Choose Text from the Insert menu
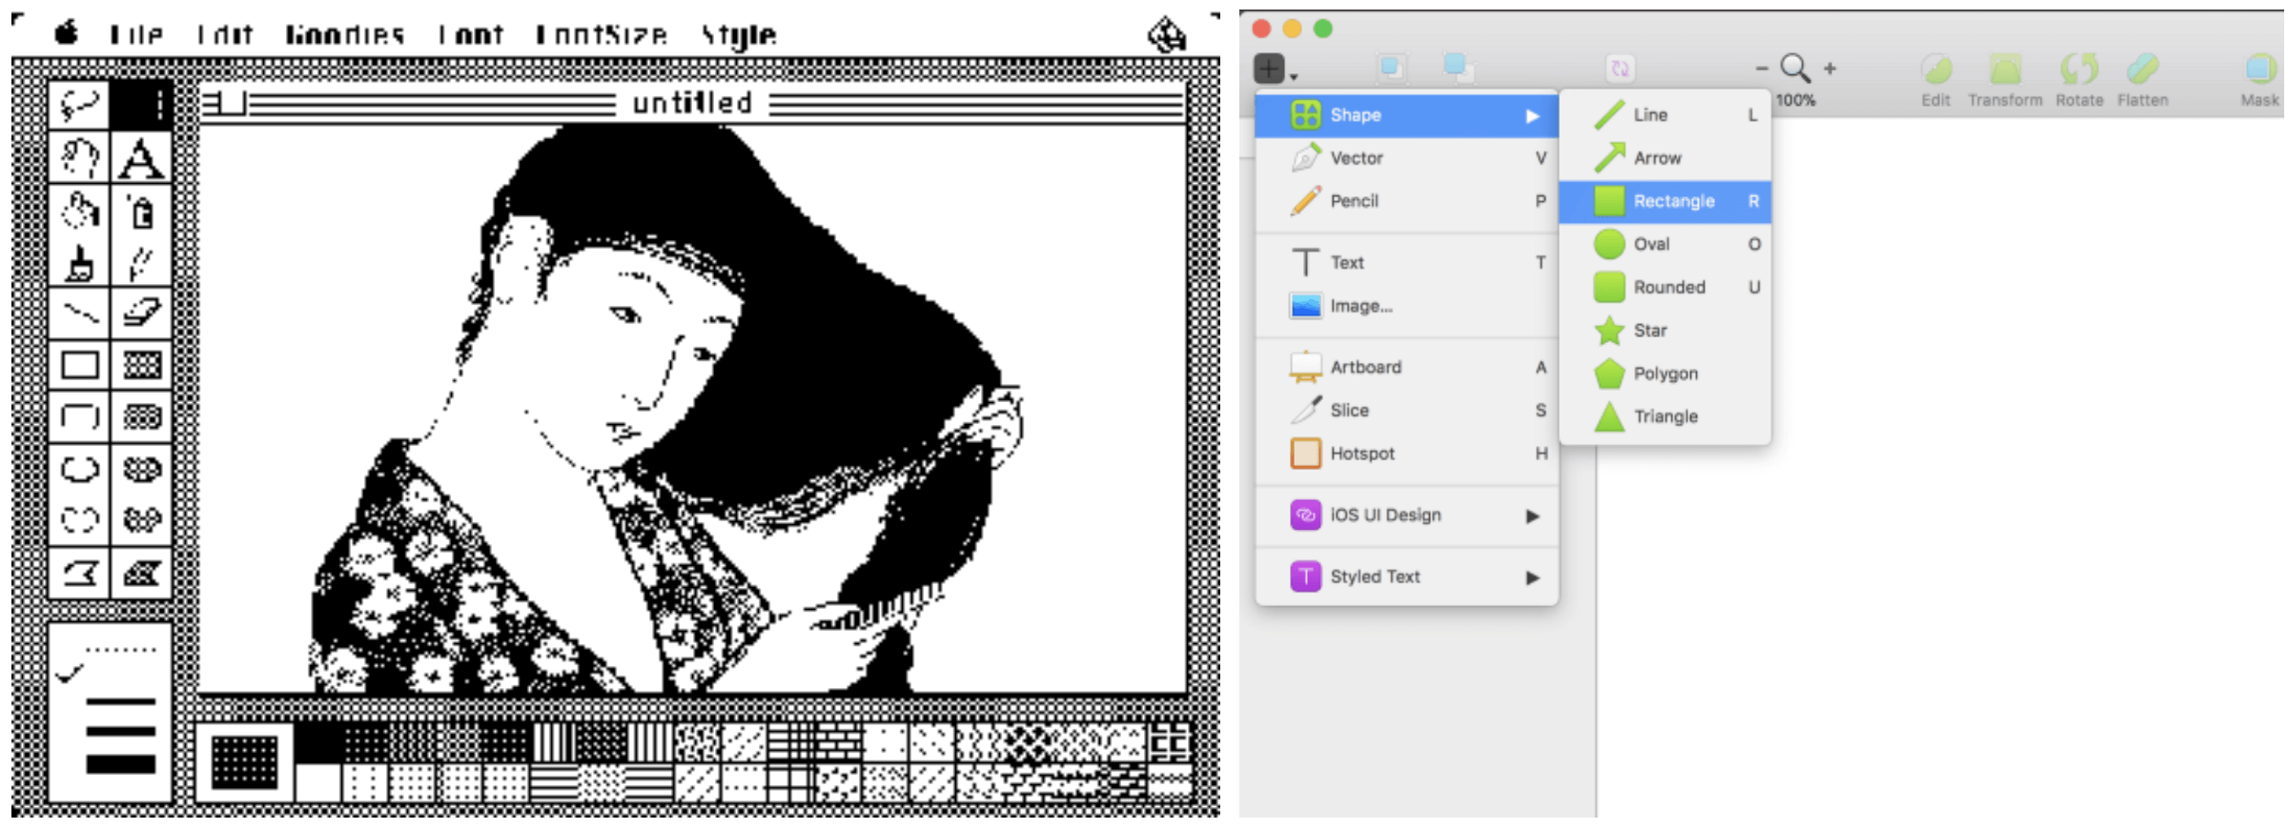Screen dimensions: 2288x829 [1407, 263]
